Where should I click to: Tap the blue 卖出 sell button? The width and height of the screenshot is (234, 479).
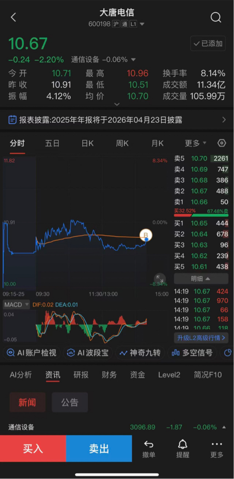click(99, 449)
